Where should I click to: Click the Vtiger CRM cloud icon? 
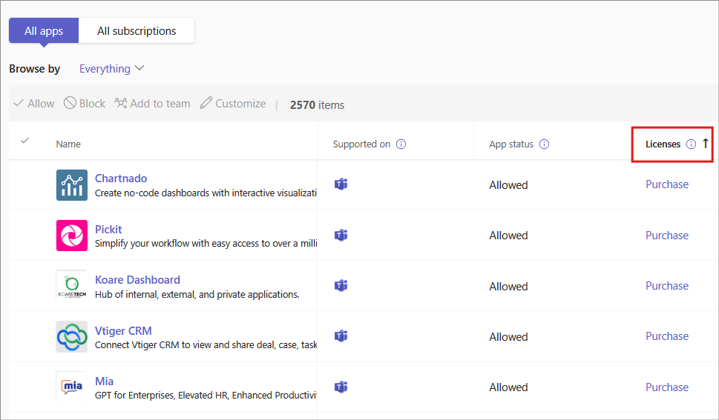pyautogui.click(x=71, y=336)
